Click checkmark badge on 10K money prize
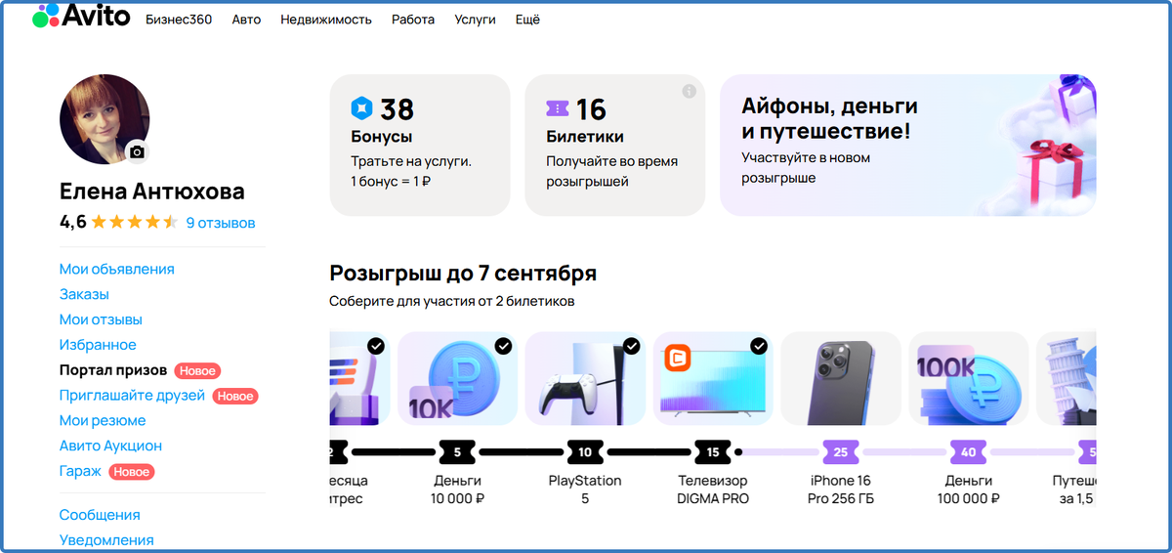1172x553 pixels. pyautogui.click(x=504, y=346)
